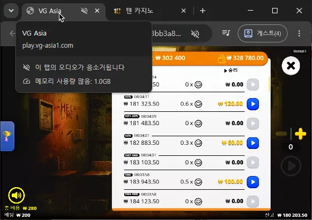Click the face icon in 0.3 x row
This screenshot has height=220, width=312.
198,143
